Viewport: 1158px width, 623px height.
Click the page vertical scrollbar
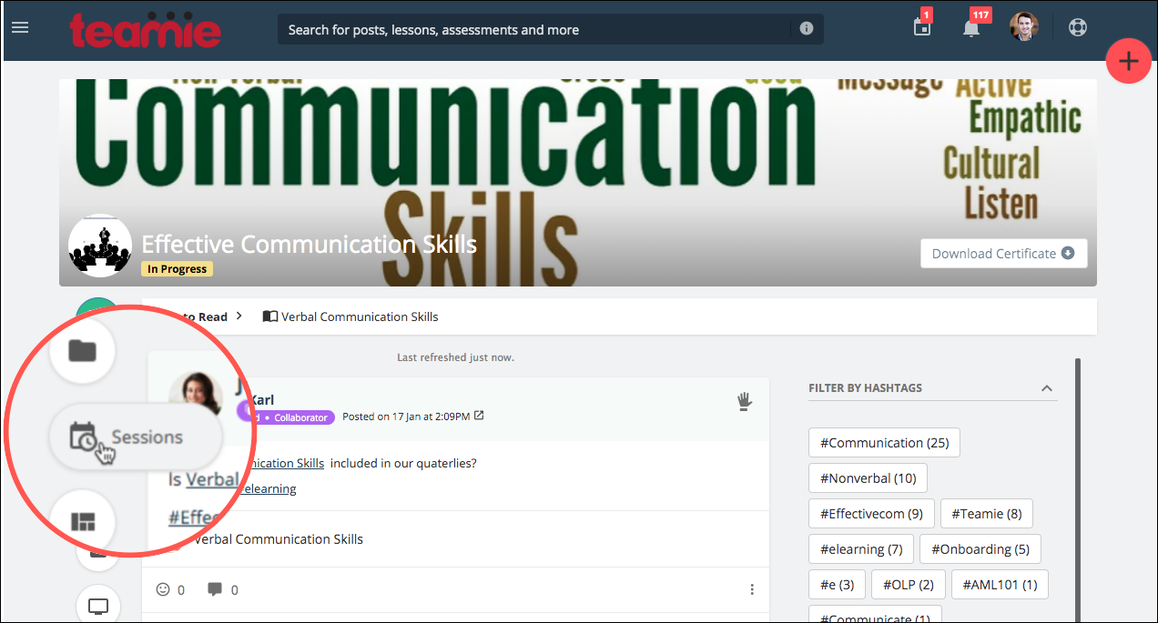point(1078,489)
